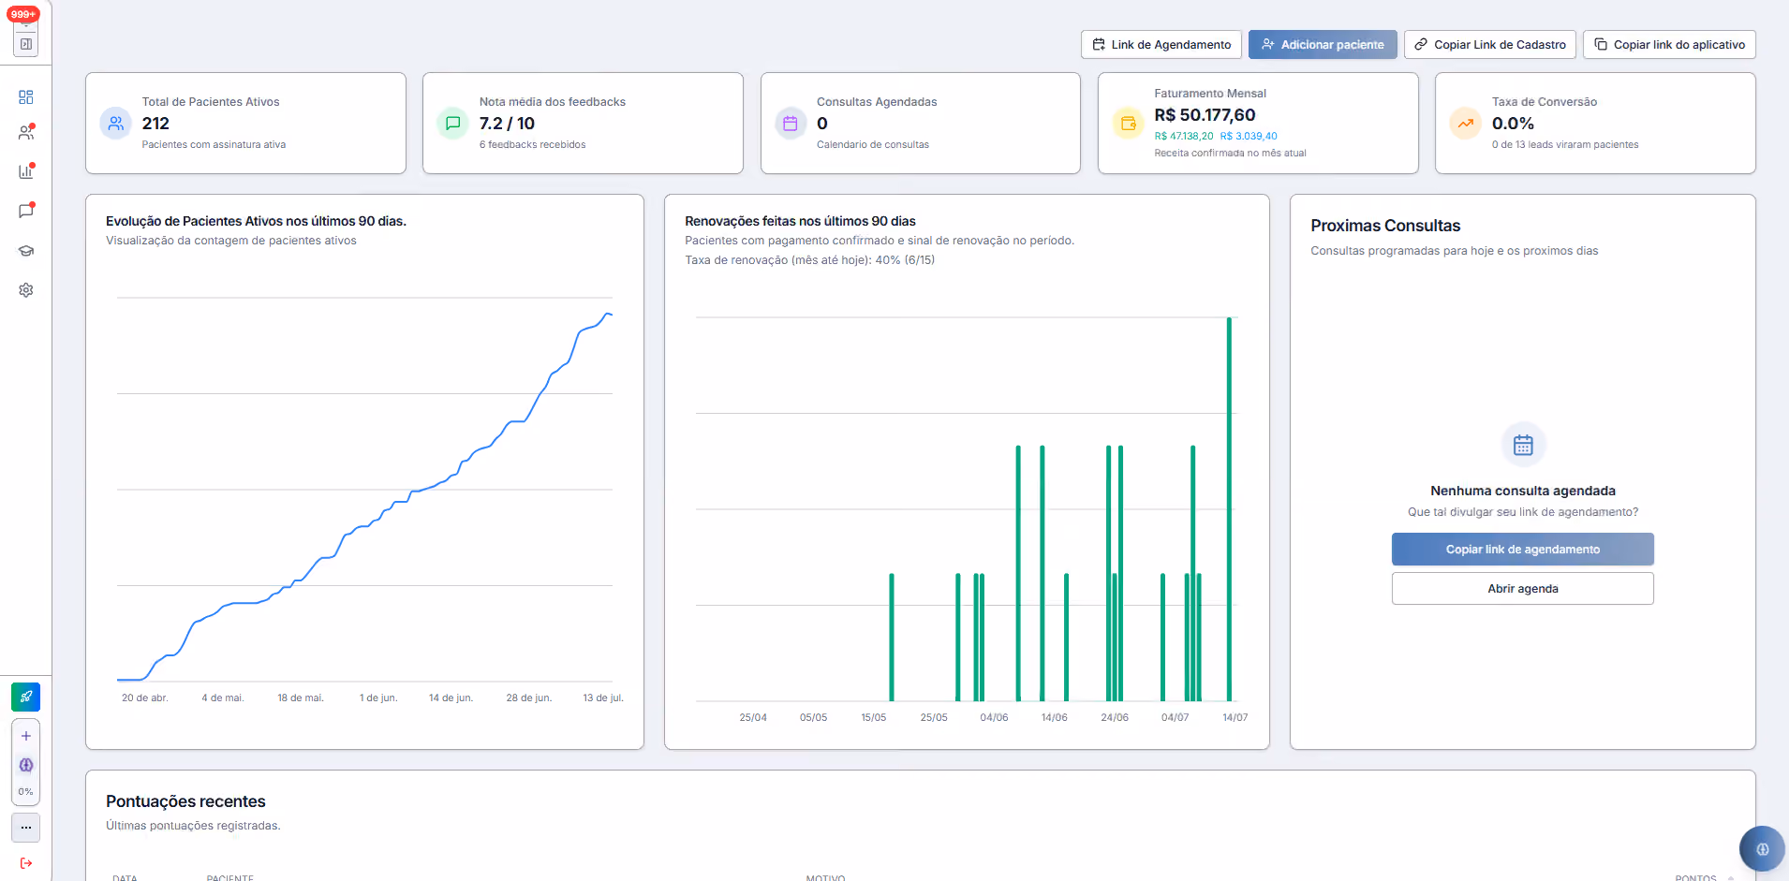The width and height of the screenshot is (1789, 881).
Task: Click the 1 de jun. axis label
Action: pos(378,698)
